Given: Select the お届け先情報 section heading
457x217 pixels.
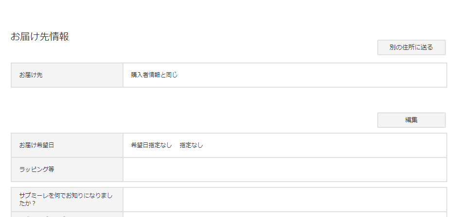Looking at the screenshot, I should coord(40,37).
